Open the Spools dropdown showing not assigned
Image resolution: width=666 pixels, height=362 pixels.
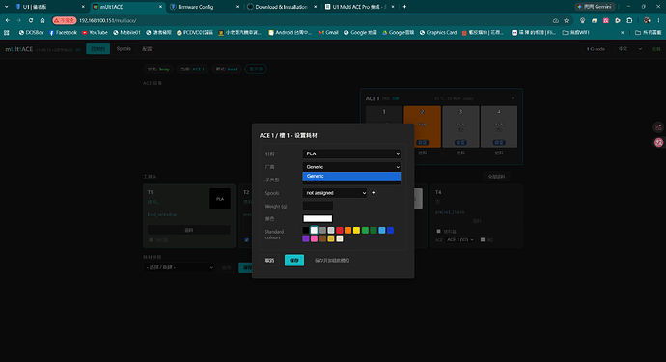tap(335, 193)
